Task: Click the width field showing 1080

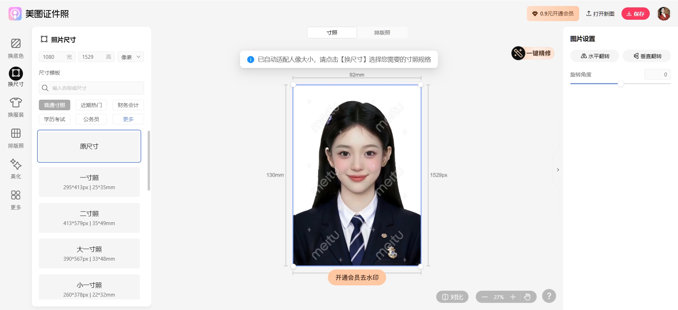Action: click(57, 57)
